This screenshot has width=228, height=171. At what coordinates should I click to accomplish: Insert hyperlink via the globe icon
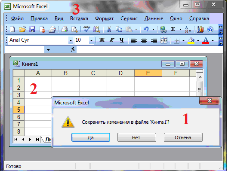pos(163,29)
